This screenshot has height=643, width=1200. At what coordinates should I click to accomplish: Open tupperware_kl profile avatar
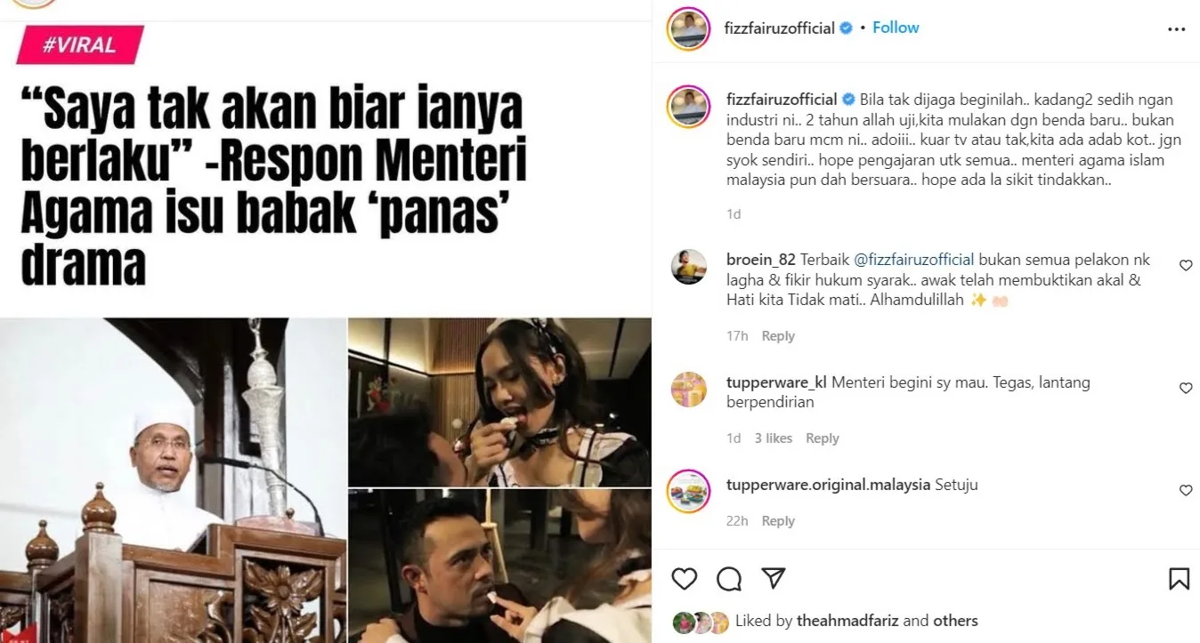click(689, 390)
